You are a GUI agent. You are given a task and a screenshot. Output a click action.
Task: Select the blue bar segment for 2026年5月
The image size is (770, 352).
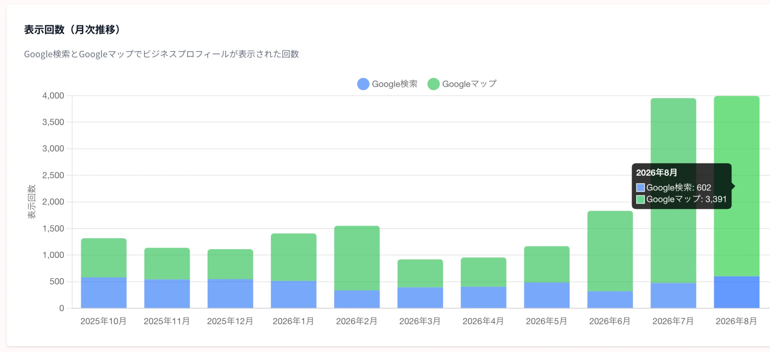coord(547,295)
